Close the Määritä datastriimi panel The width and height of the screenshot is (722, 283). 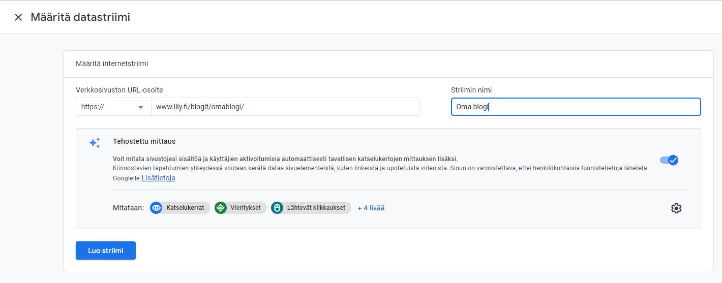[x=18, y=17]
